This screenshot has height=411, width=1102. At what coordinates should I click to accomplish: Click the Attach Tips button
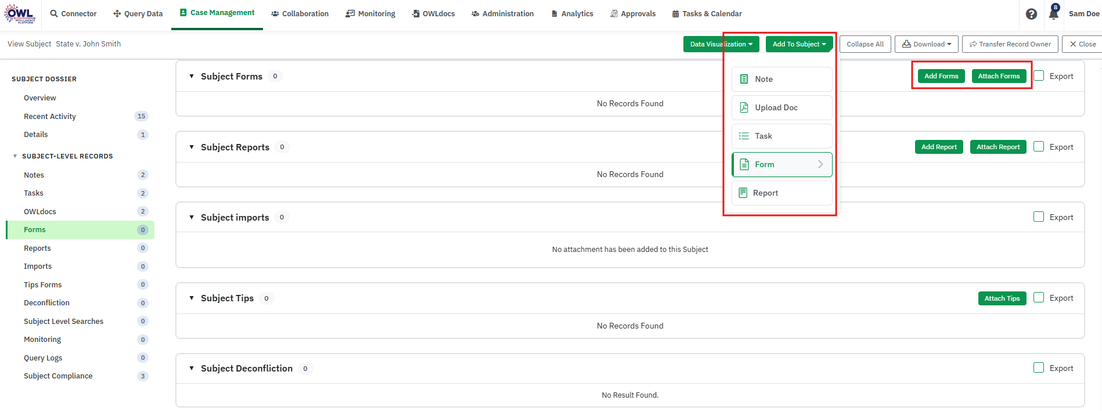pos(1002,298)
